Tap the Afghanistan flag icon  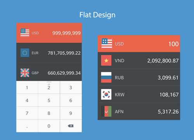tap(106, 111)
